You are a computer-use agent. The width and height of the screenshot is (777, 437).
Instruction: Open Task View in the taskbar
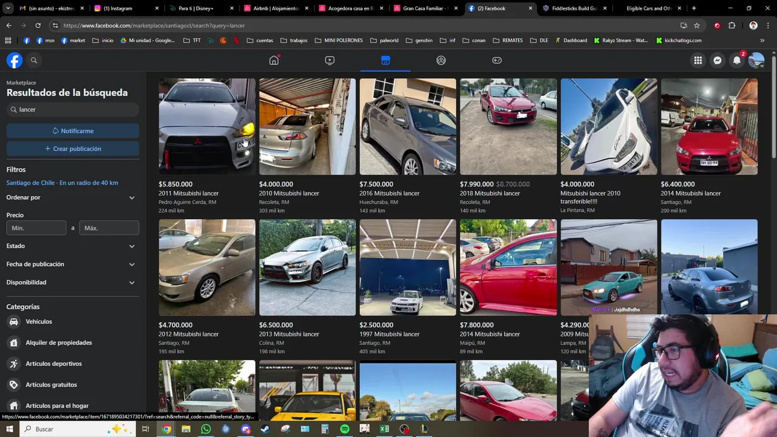(x=146, y=429)
